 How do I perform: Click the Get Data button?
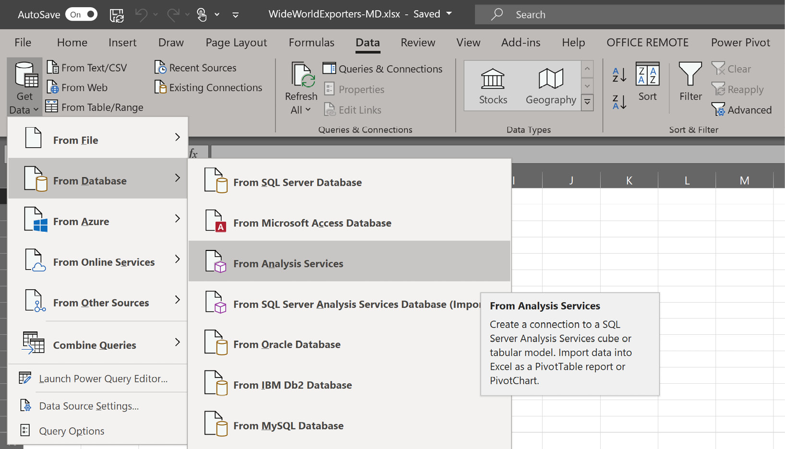[24, 87]
